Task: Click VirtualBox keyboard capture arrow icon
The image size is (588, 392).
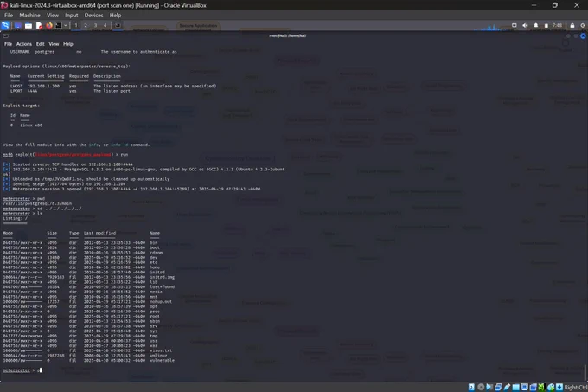Action: (x=559, y=387)
